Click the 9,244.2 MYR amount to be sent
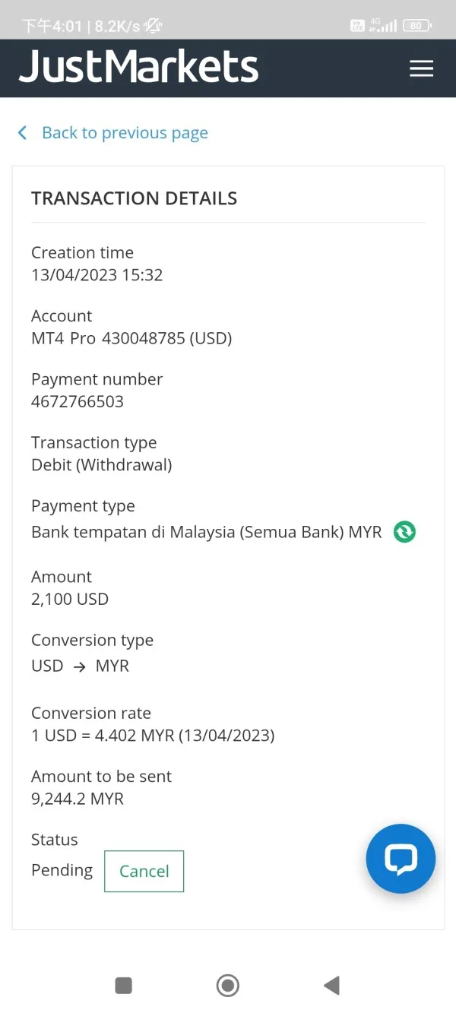Image resolution: width=456 pixels, height=1013 pixels. (78, 799)
